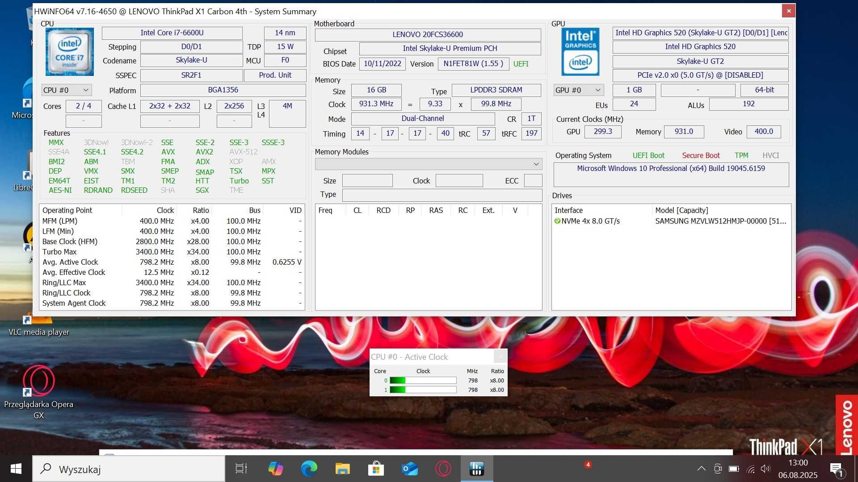Open Microsoft Edge from the taskbar
This screenshot has height=482, width=858.
309,469
